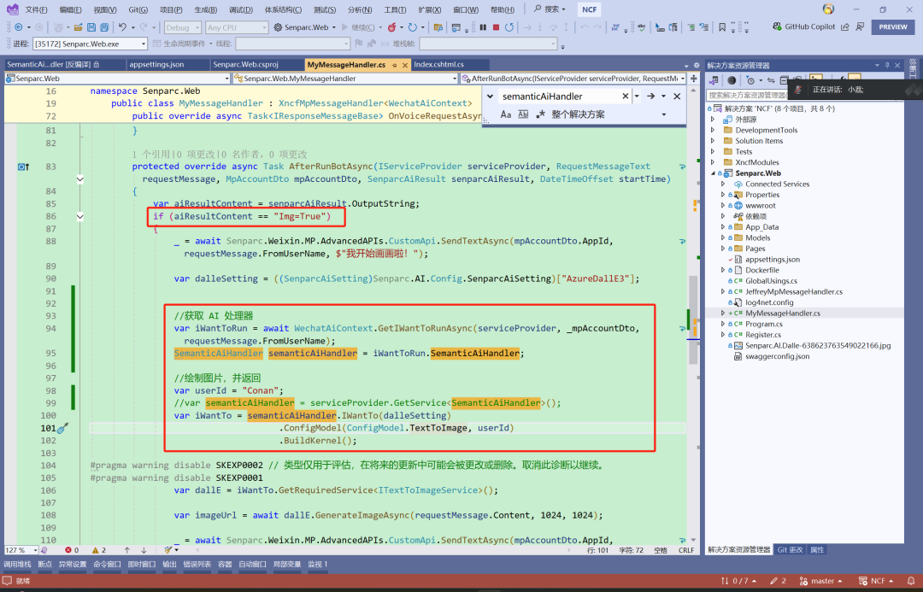
Task: Click the master branch in status bar
Action: click(822, 581)
